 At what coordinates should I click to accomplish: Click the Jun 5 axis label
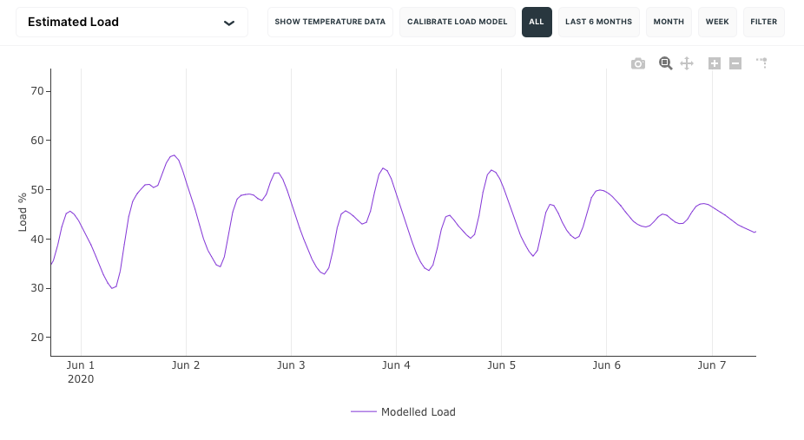[501, 365]
